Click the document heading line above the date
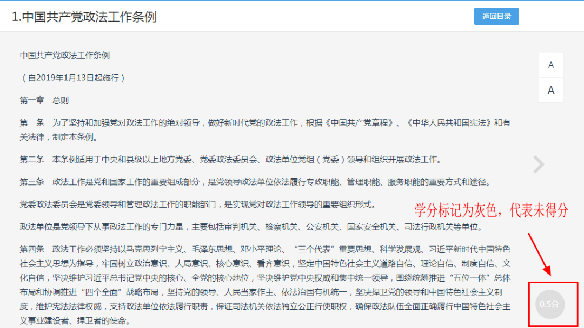This screenshot has height=328, width=584. tap(65, 56)
